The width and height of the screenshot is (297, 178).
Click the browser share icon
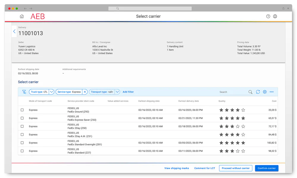coord(283,8)
